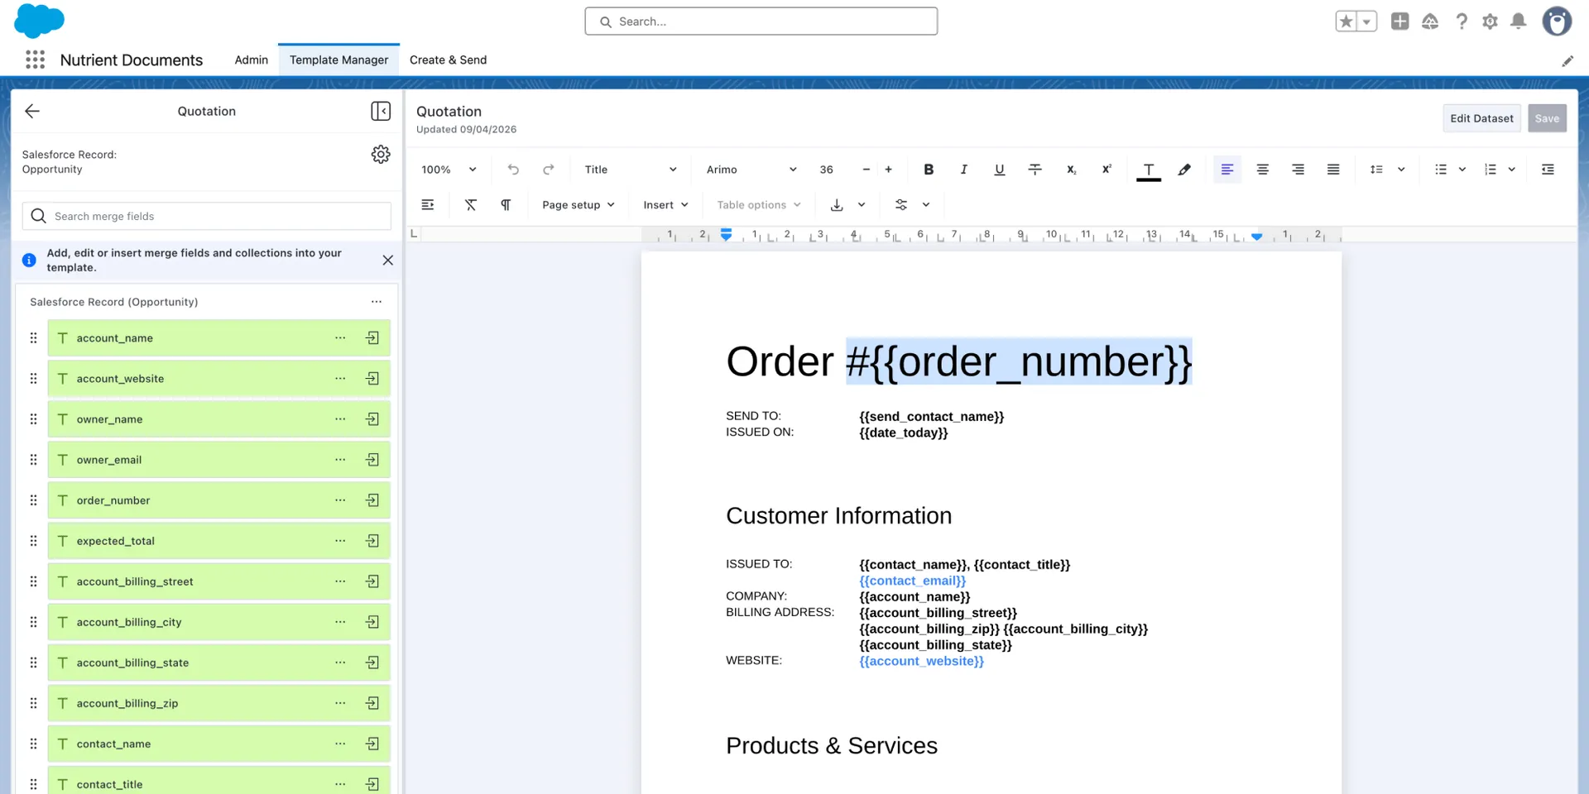Insert account_name merge field into document
1589x794 pixels.
(372, 338)
